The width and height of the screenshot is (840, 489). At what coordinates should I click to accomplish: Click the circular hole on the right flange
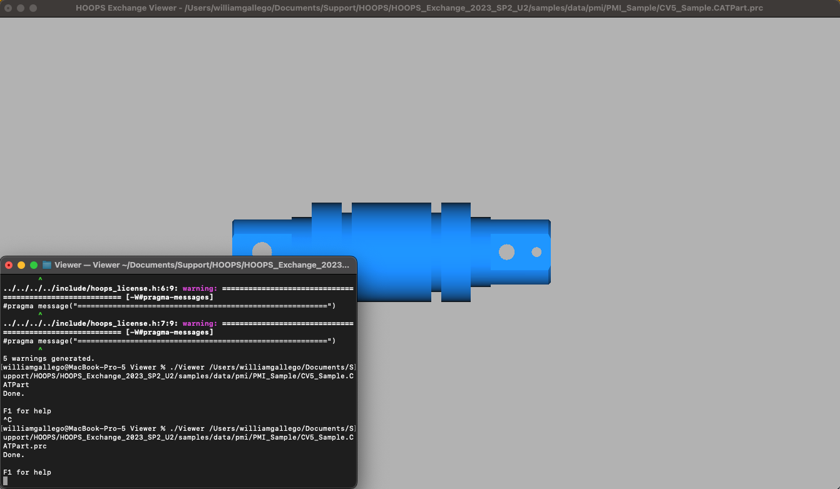click(506, 253)
